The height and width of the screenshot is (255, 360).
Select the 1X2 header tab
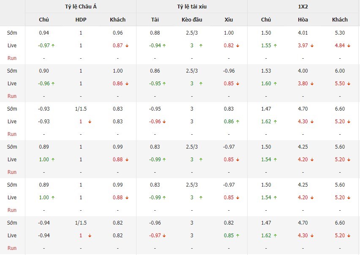[303, 6]
